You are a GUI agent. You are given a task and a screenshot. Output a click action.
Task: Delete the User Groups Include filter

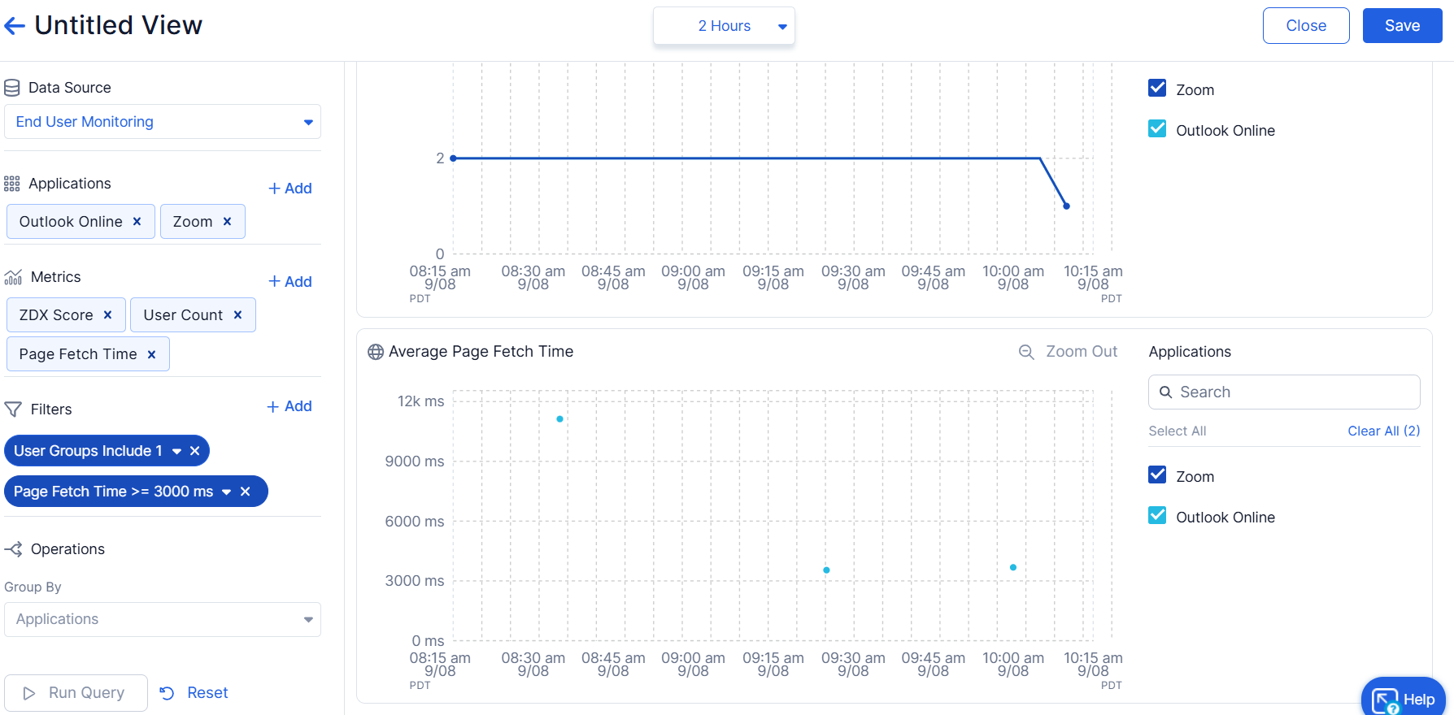click(194, 451)
